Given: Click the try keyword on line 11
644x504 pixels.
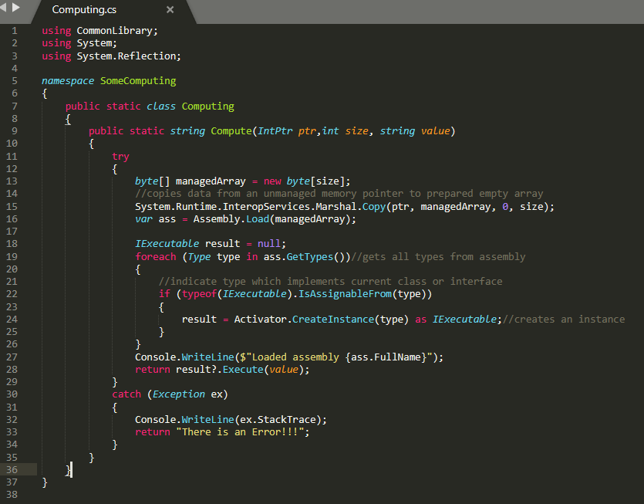Looking at the screenshot, I should 120,157.
